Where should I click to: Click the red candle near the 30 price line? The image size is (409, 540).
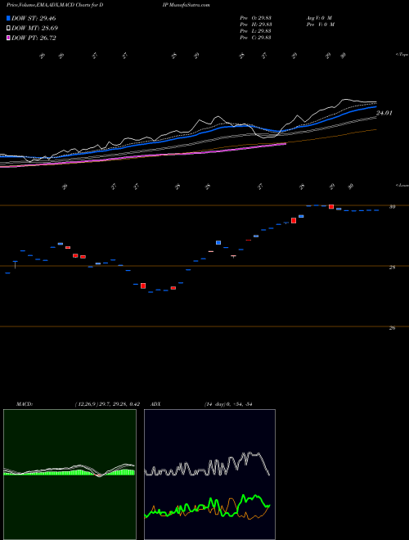pos(331,207)
